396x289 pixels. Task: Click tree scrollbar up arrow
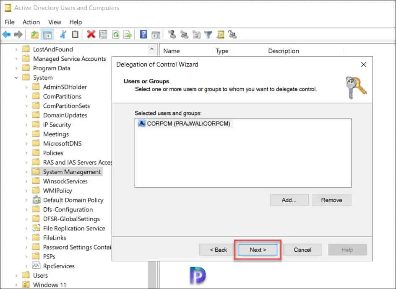click(x=152, y=49)
